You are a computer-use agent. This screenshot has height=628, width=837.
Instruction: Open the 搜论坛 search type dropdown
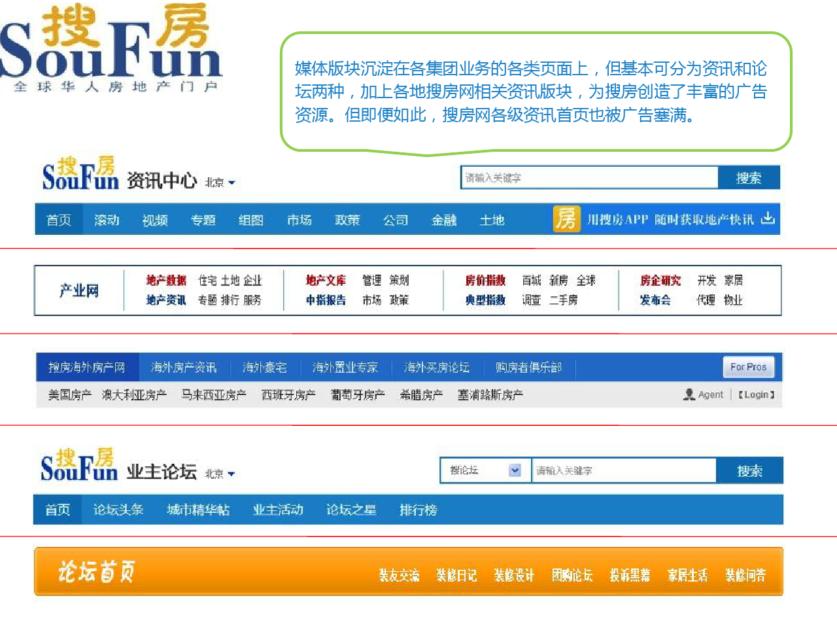pyautogui.click(x=515, y=470)
